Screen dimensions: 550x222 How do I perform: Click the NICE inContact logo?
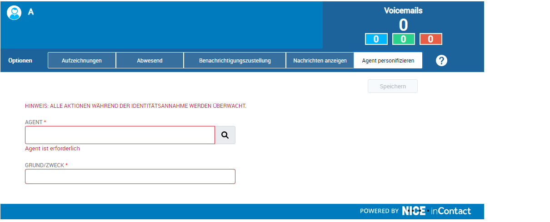click(436, 211)
